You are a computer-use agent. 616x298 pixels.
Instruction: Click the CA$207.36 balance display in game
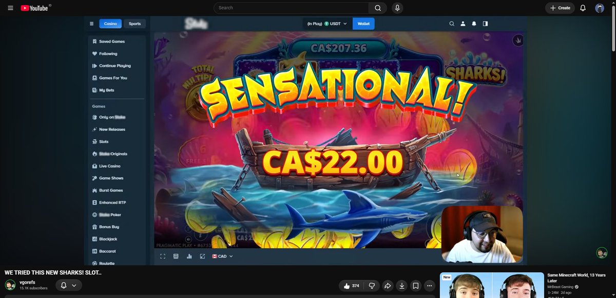click(339, 48)
